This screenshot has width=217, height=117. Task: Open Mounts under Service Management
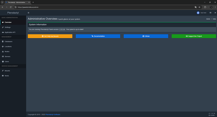13,71
